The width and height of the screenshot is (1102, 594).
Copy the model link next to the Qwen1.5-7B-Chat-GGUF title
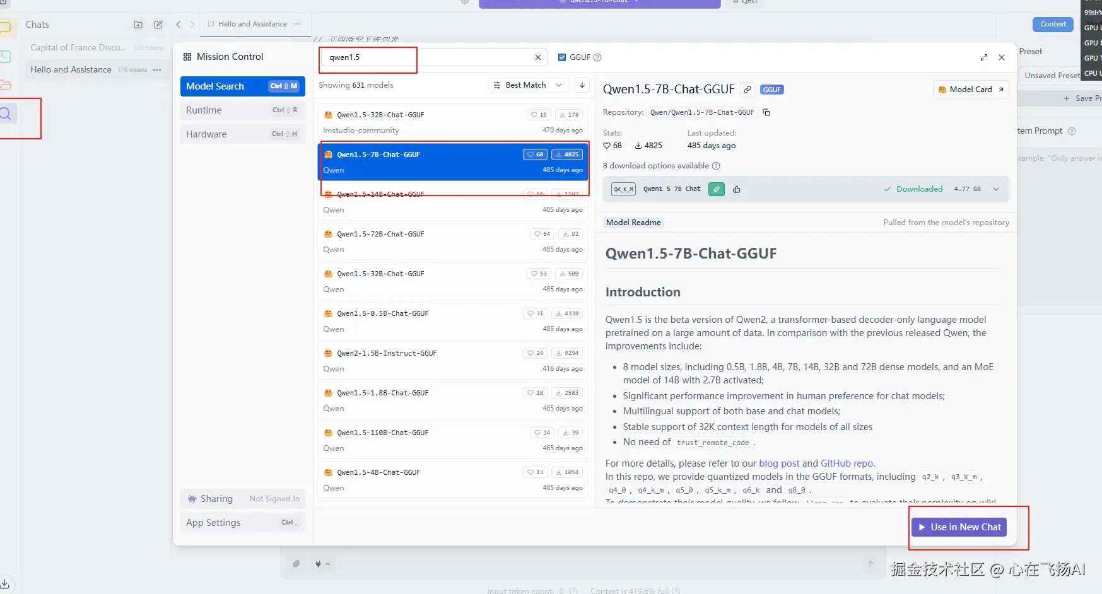[x=747, y=90]
